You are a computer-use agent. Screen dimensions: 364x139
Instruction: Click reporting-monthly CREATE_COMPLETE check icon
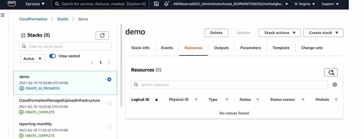pos(21,136)
